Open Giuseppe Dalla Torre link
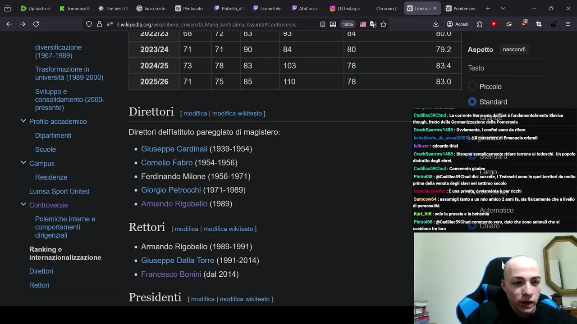 (178, 260)
